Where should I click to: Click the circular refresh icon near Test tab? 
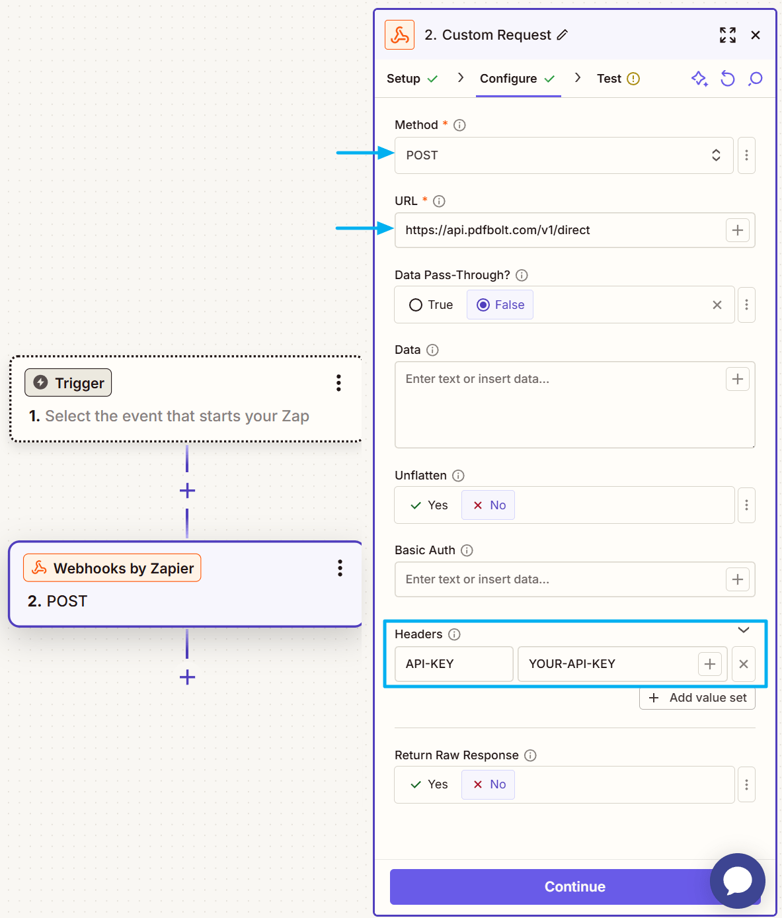727,79
